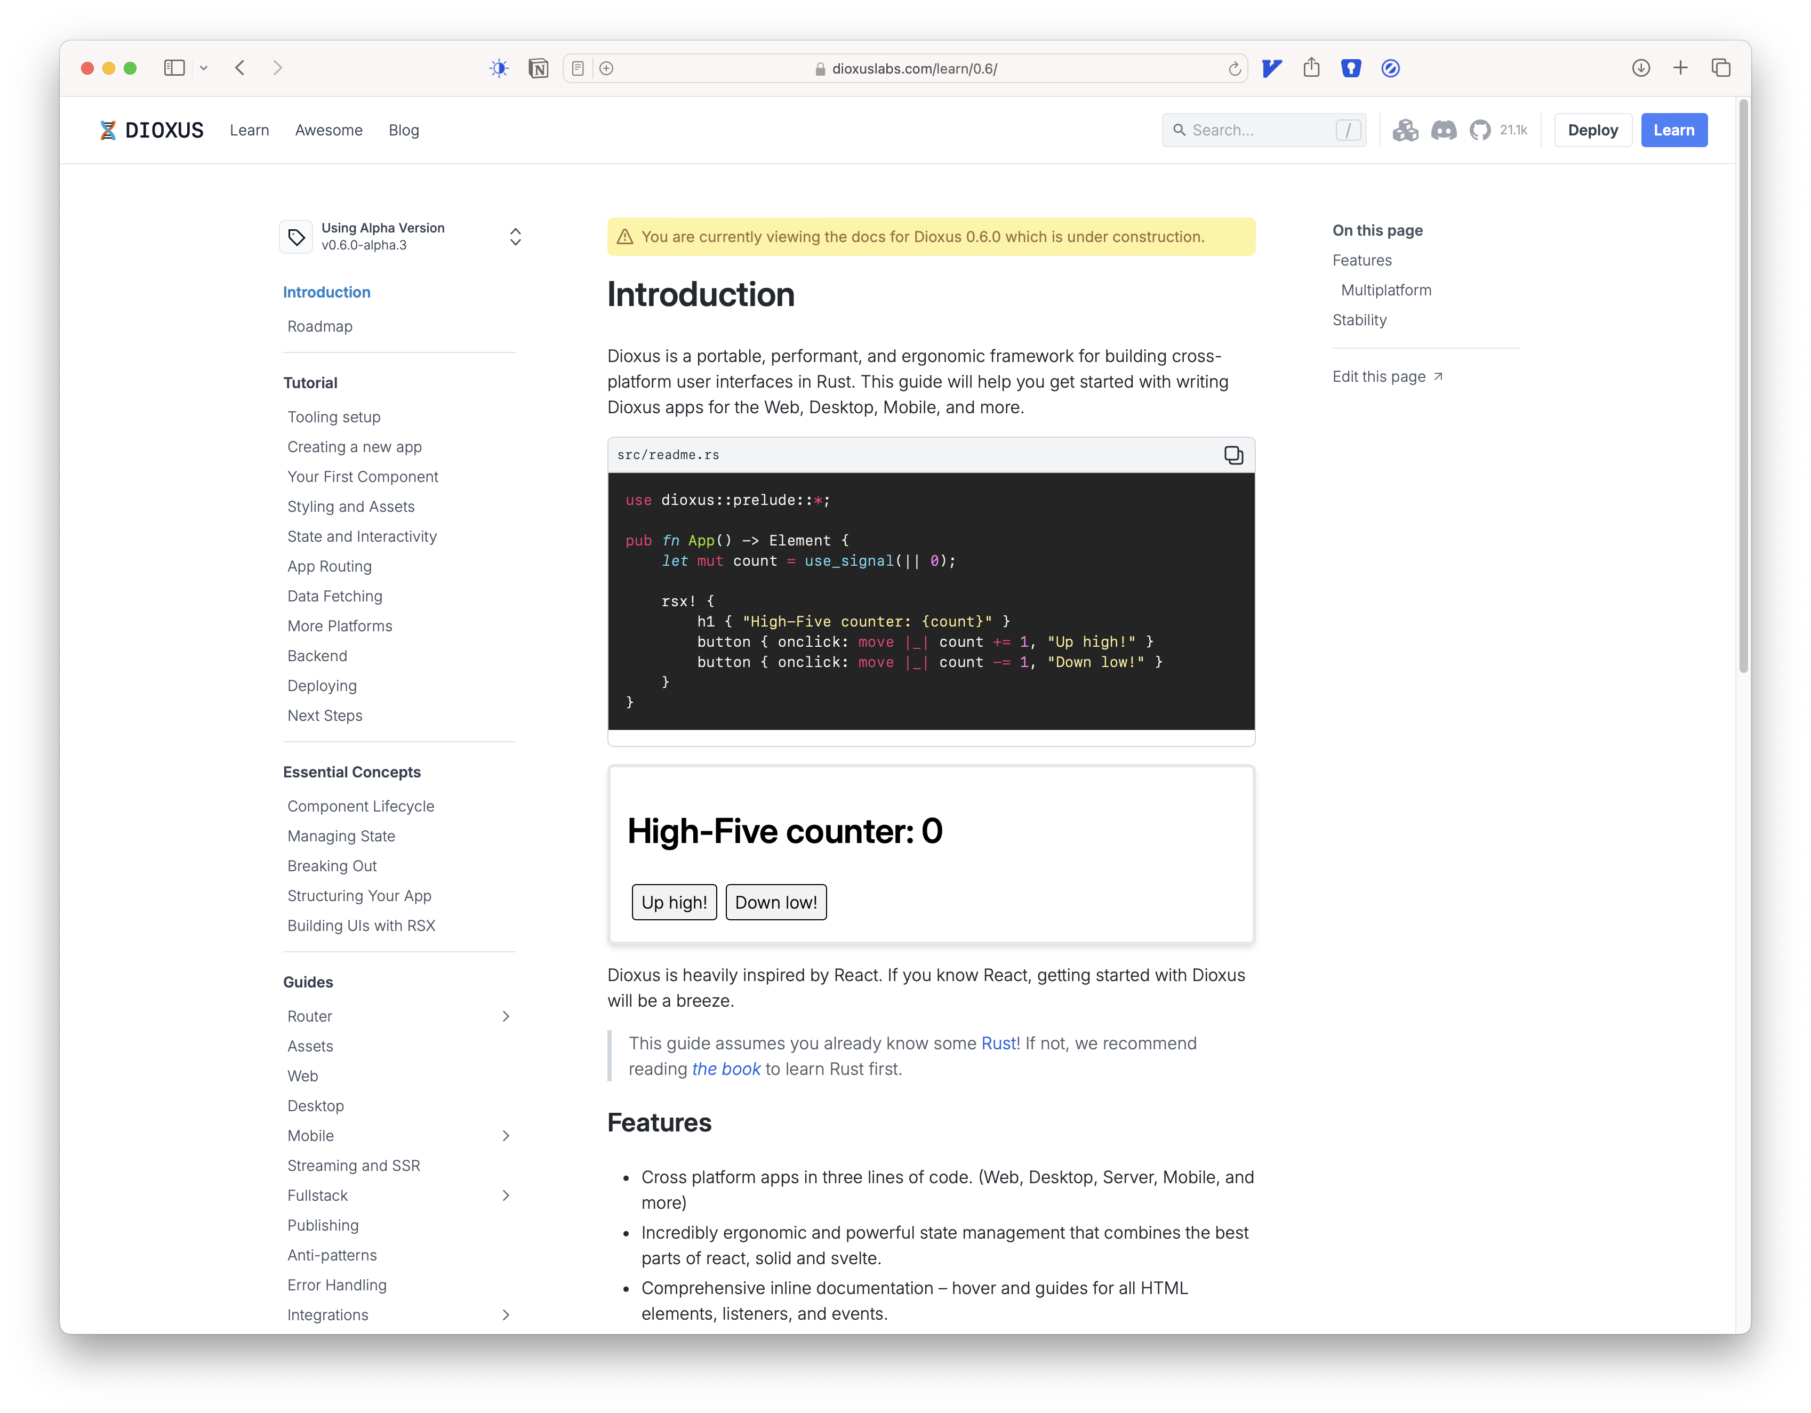Open the Discord community icon

coord(1443,130)
